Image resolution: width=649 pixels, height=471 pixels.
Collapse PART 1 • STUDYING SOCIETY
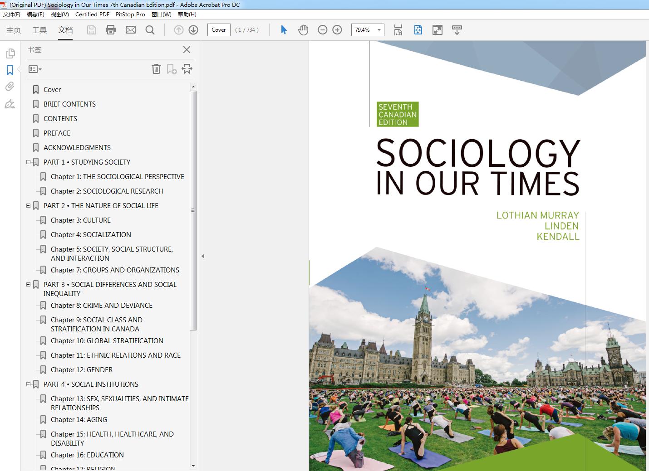click(29, 162)
